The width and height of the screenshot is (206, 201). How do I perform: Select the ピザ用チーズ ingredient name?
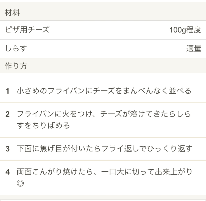pyautogui.click(x=27, y=29)
